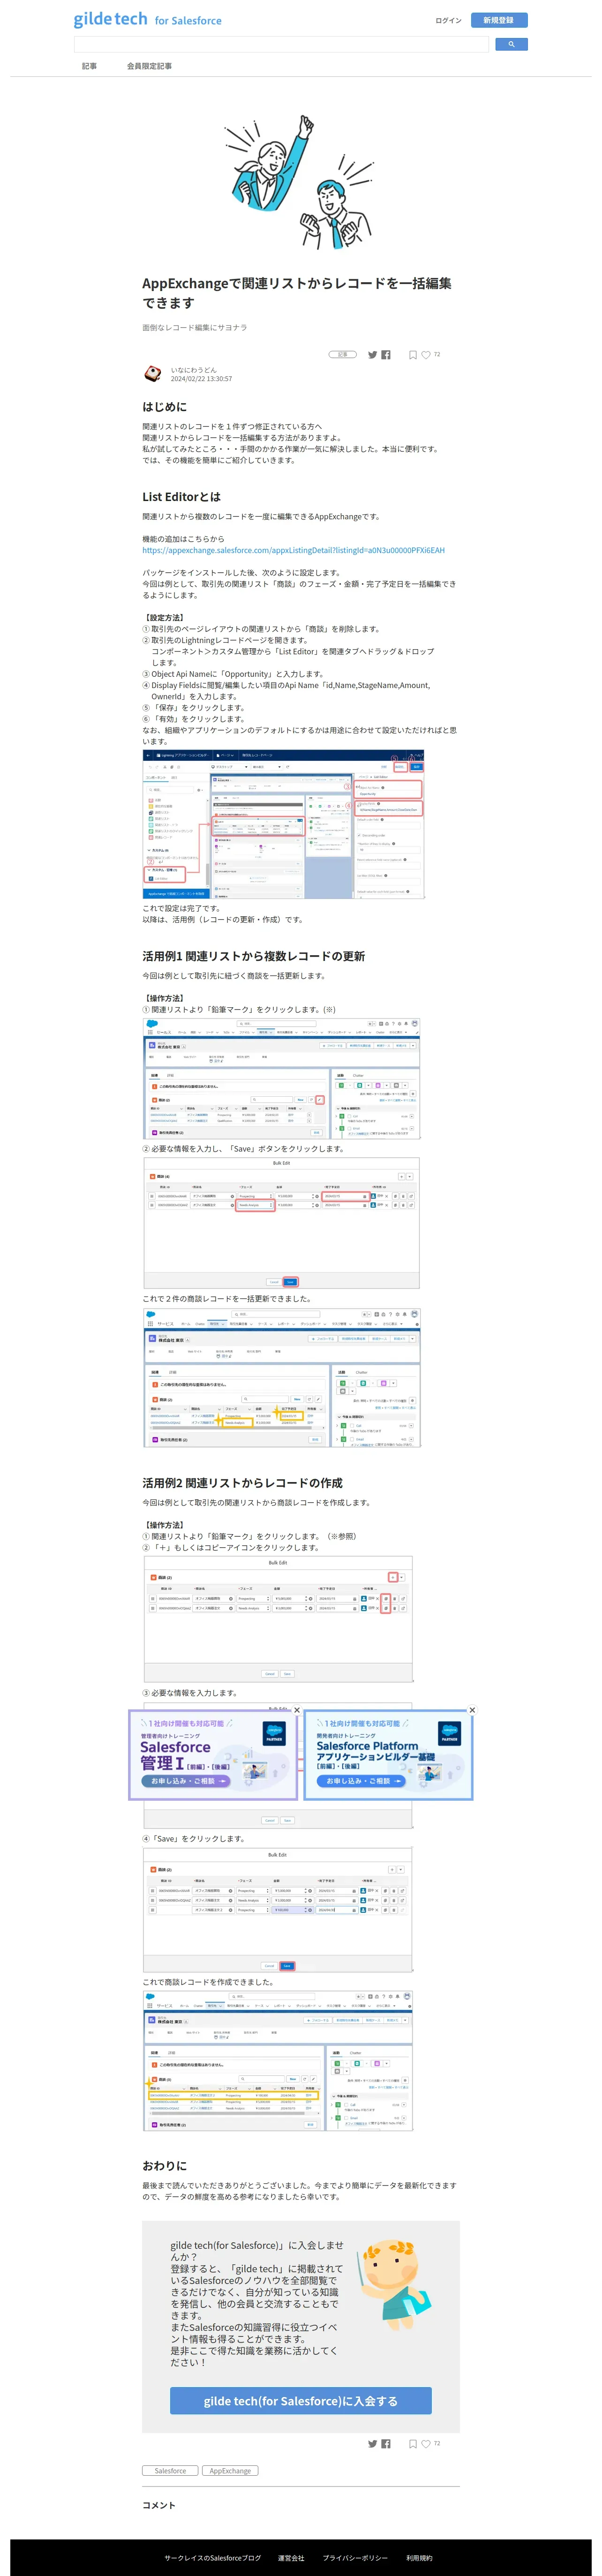Select the Salesforce tag
Viewport: 602px width, 2576px height.
tap(170, 2470)
